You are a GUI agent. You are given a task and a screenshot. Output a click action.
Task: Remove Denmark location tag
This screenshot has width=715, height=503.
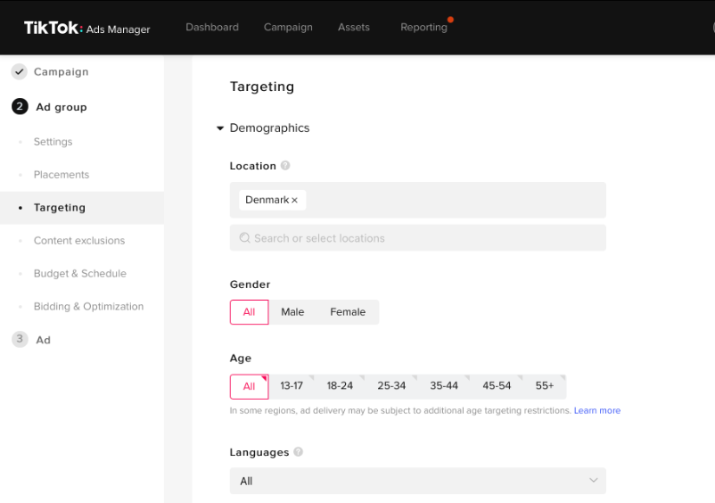click(294, 200)
